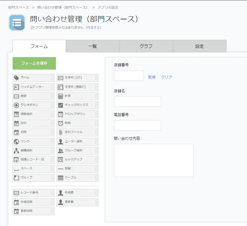The width and height of the screenshot is (247, 226).
Task: Select the ルックアップ search icon
Action: coord(61,159)
